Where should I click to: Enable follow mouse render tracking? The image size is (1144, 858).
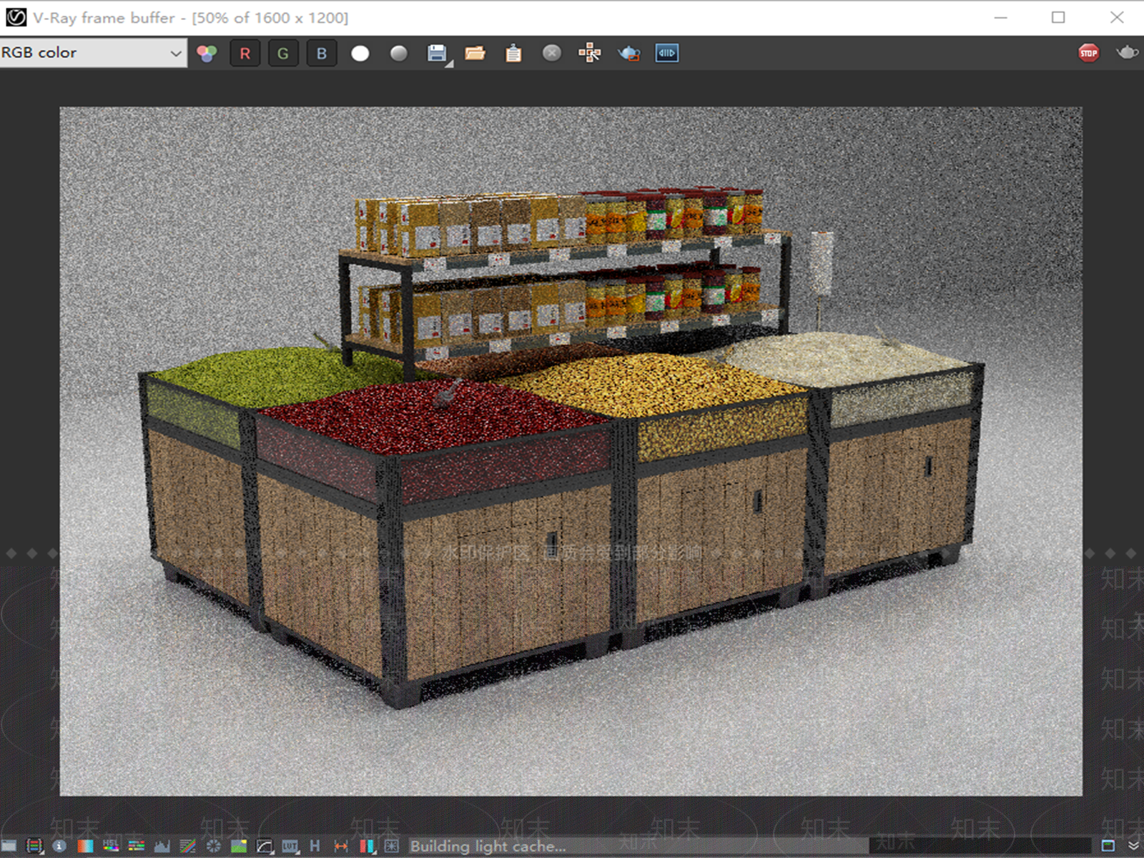590,53
